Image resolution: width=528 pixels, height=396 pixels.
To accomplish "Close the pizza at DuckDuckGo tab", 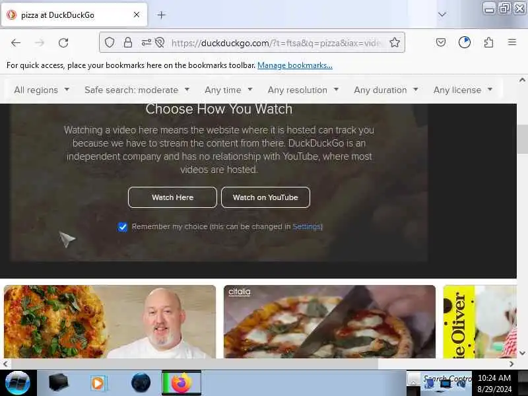I will (x=137, y=15).
